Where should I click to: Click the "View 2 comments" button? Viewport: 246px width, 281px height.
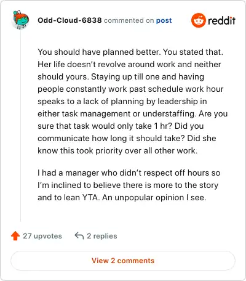[123, 261]
